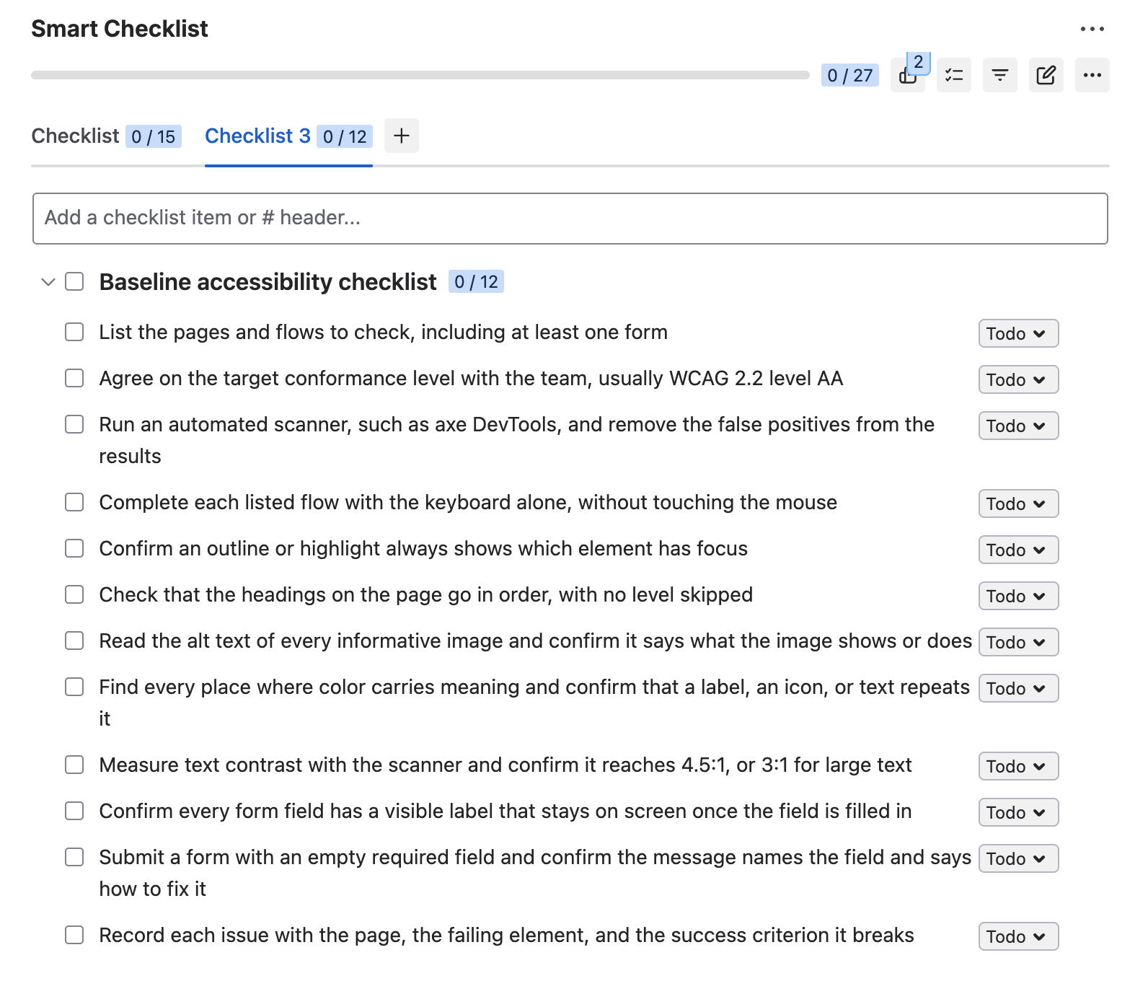The image size is (1148, 981).
Task: Click the edit pencil icon in toolbar
Action: [x=1046, y=75]
